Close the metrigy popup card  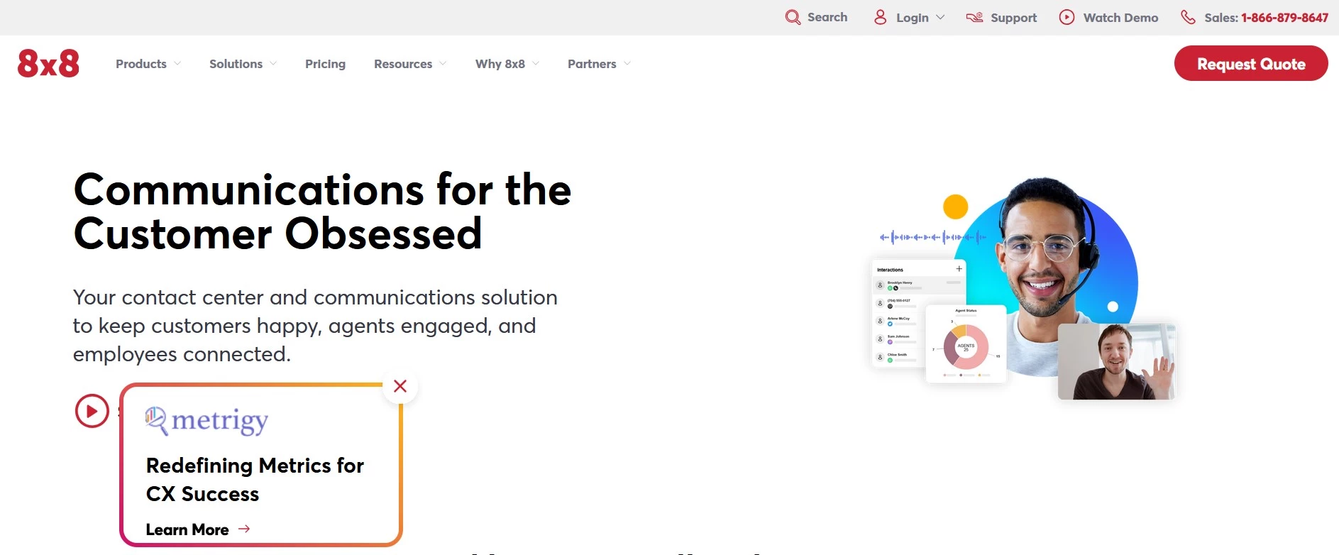coord(400,386)
